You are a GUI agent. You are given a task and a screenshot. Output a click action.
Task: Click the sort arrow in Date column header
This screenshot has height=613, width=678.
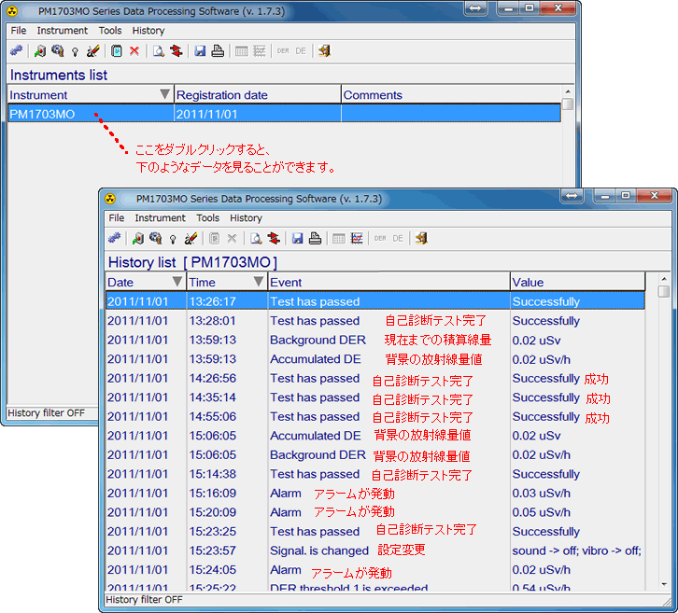point(177,282)
